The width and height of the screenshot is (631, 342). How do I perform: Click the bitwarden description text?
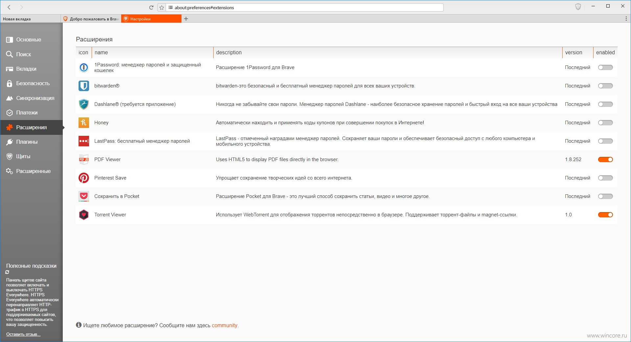[315, 86]
